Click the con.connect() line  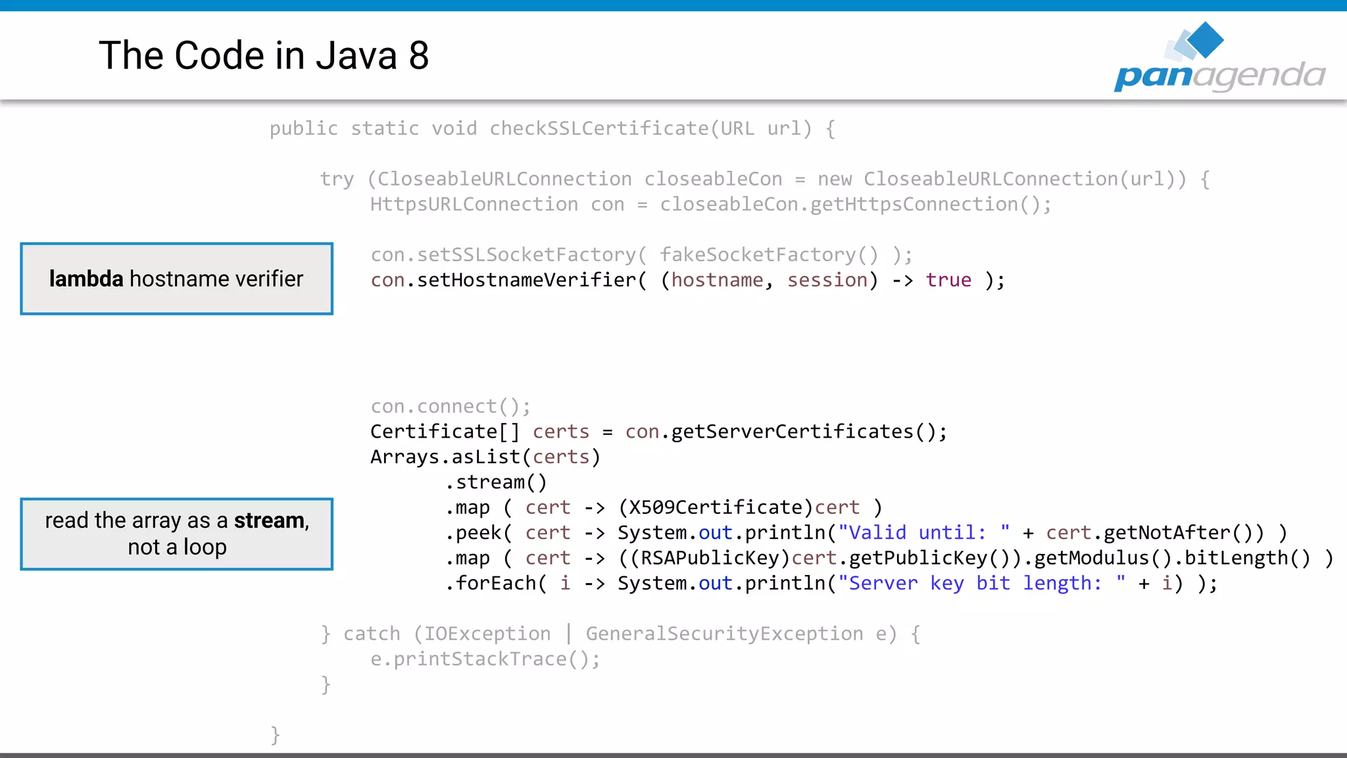click(451, 407)
